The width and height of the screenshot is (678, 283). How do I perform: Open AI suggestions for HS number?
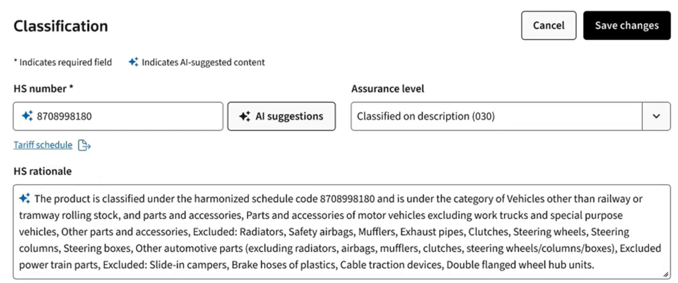click(x=281, y=116)
